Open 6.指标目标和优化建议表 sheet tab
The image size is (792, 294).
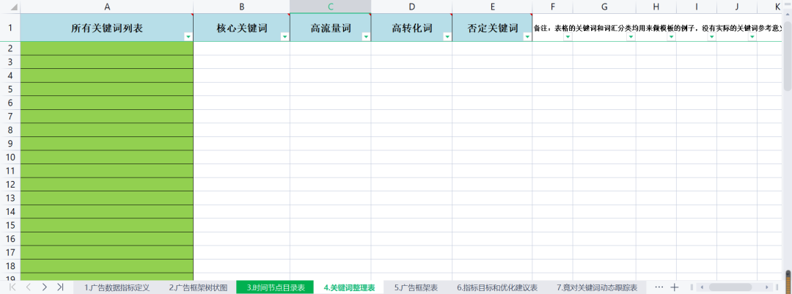coord(497,287)
